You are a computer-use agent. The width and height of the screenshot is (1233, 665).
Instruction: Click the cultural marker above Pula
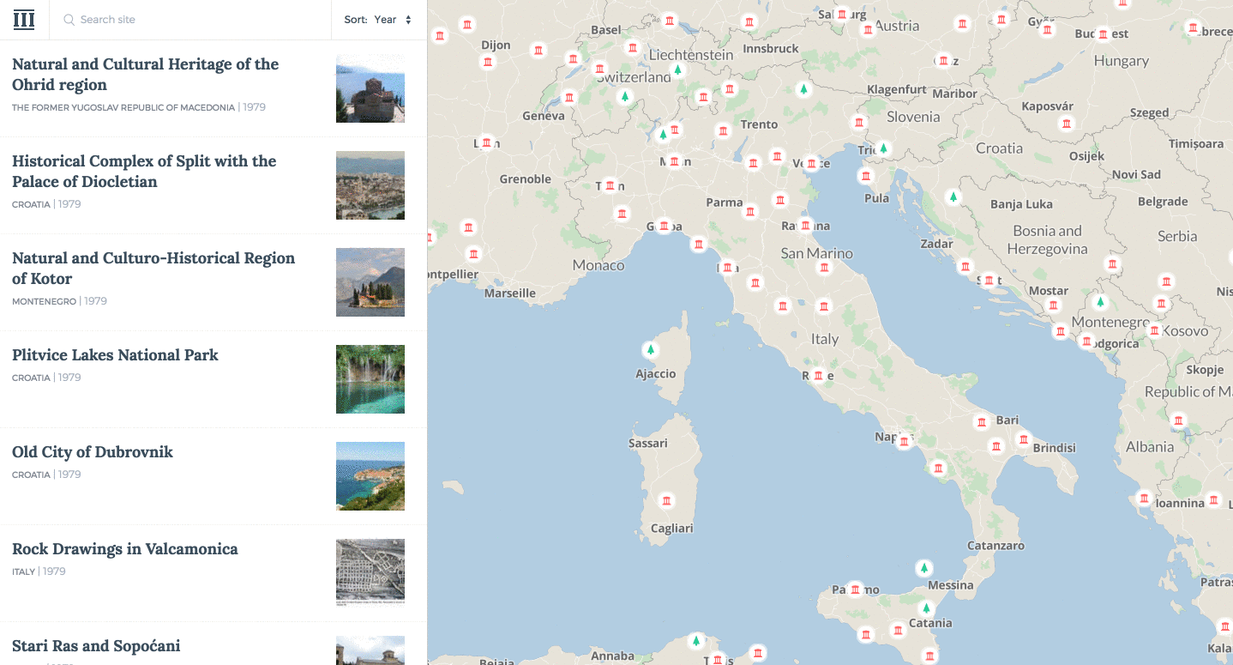866,177
